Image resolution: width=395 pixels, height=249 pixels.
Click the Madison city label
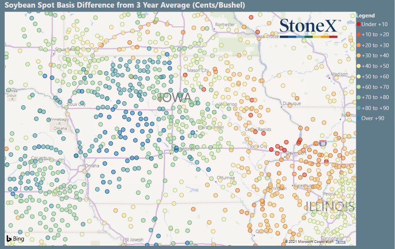(340, 74)
